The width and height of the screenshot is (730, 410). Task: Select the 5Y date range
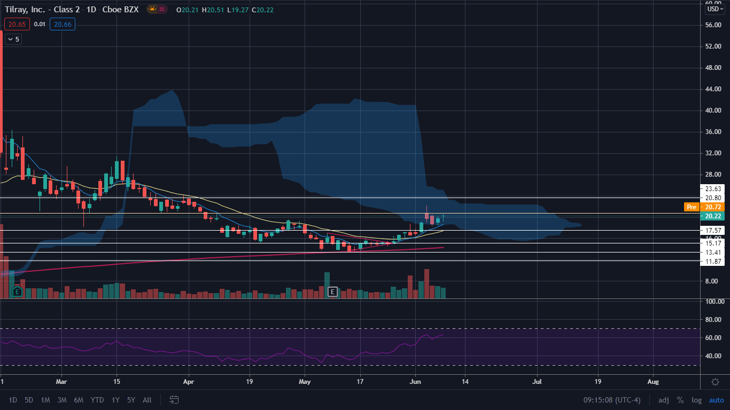coord(131,400)
